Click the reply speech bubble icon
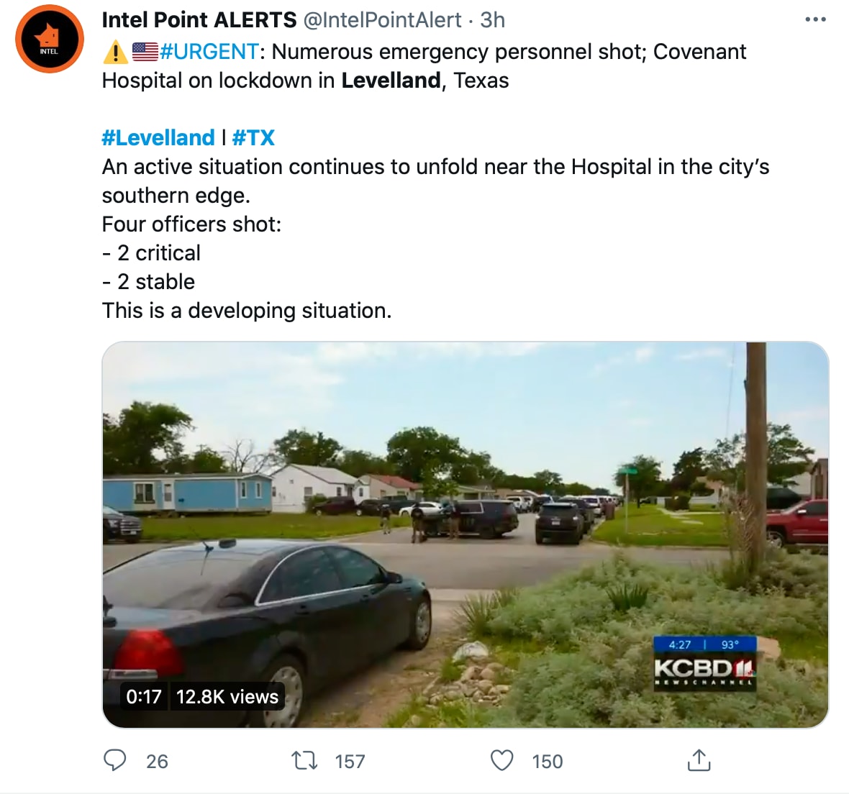The width and height of the screenshot is (849, 794). point(115,760)
